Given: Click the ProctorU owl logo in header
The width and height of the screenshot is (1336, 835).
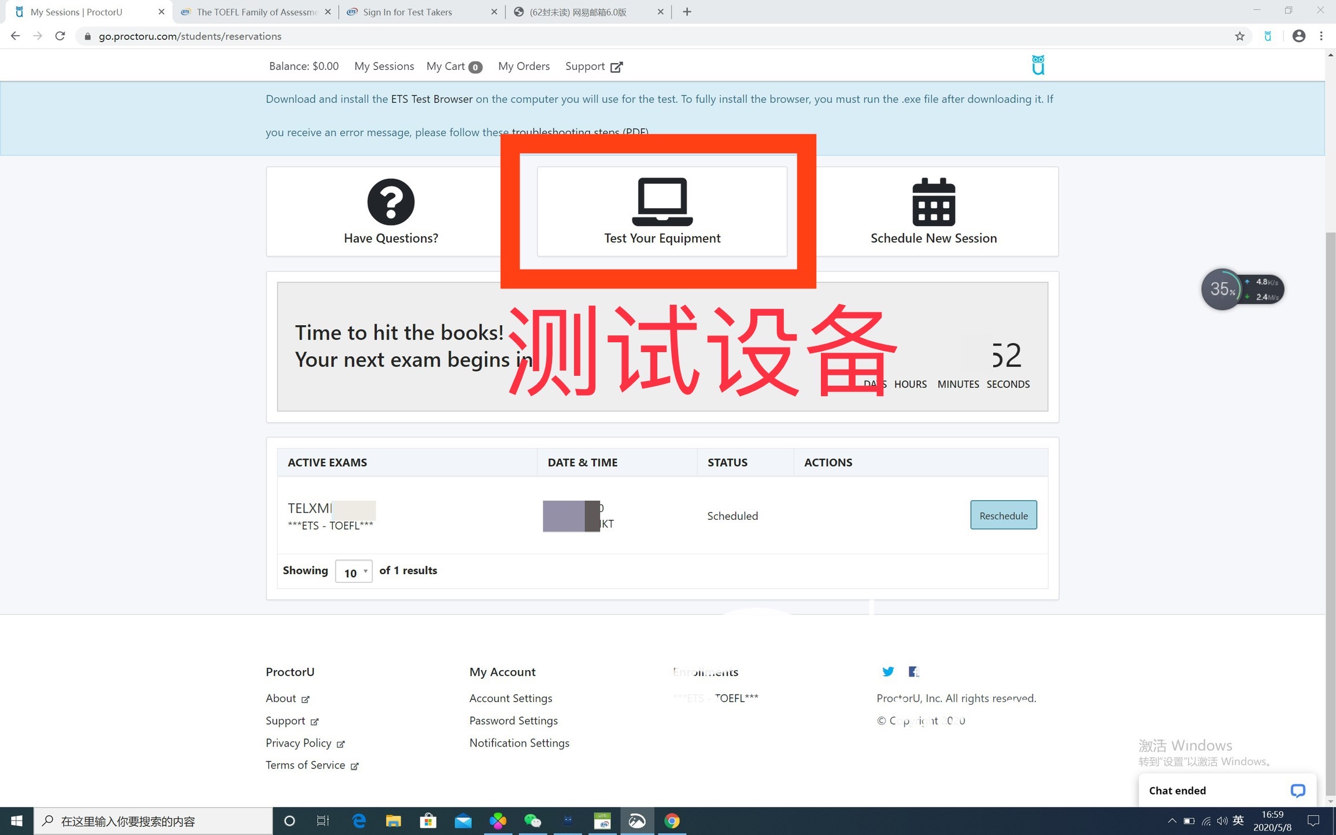Looking at the screenshot, I should [1038, 65].
